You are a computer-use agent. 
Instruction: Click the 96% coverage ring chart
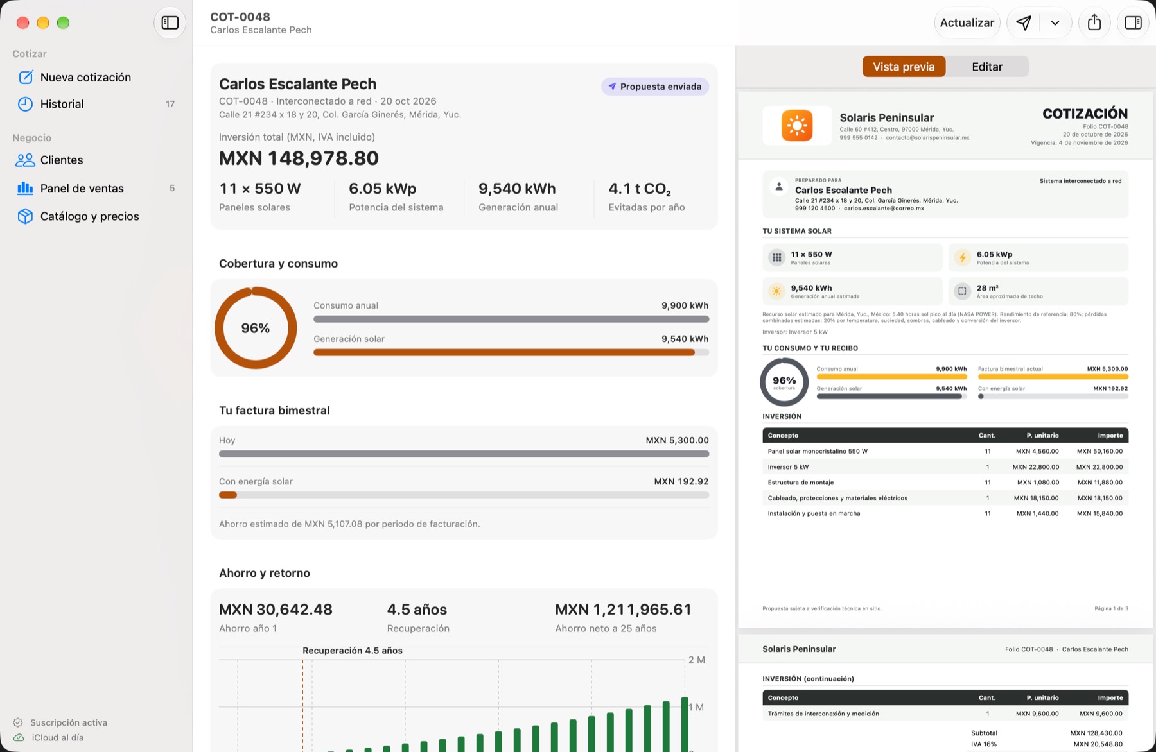256,328
